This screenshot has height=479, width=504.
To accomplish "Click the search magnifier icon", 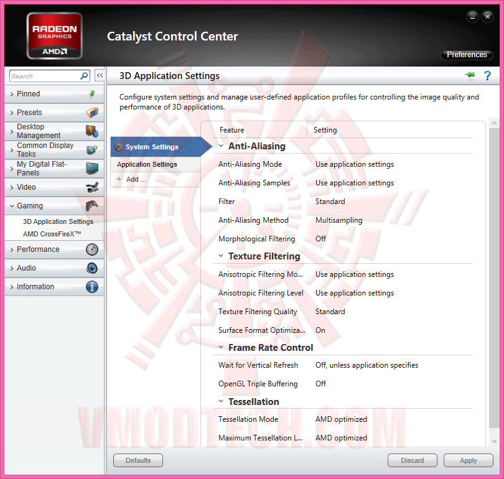I will (x=84, y=76).
